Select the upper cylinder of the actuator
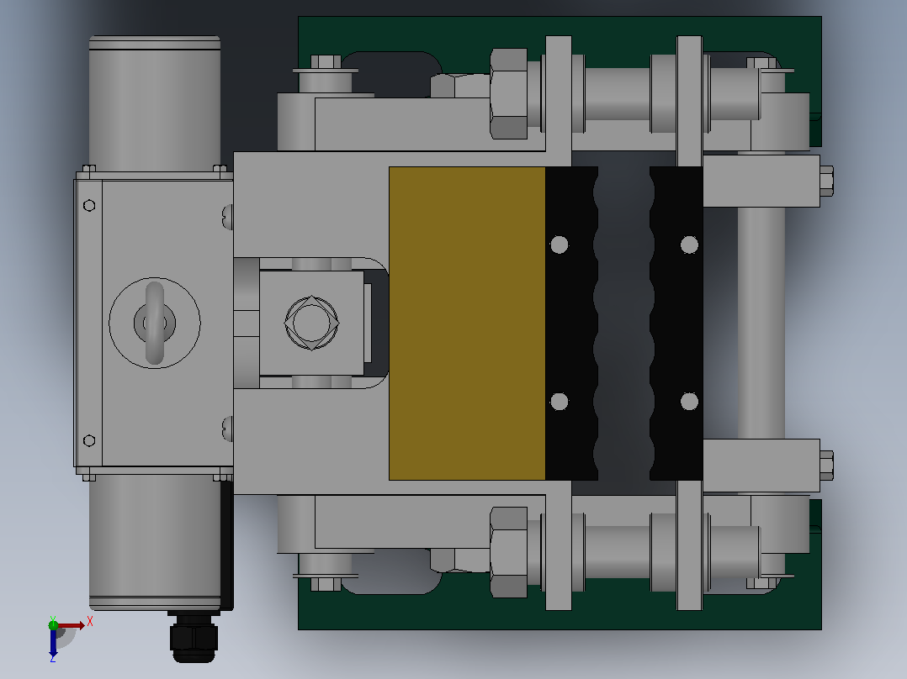 155,103
